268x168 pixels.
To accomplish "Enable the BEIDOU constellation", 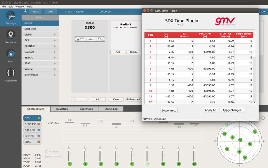I will point(32,136).
